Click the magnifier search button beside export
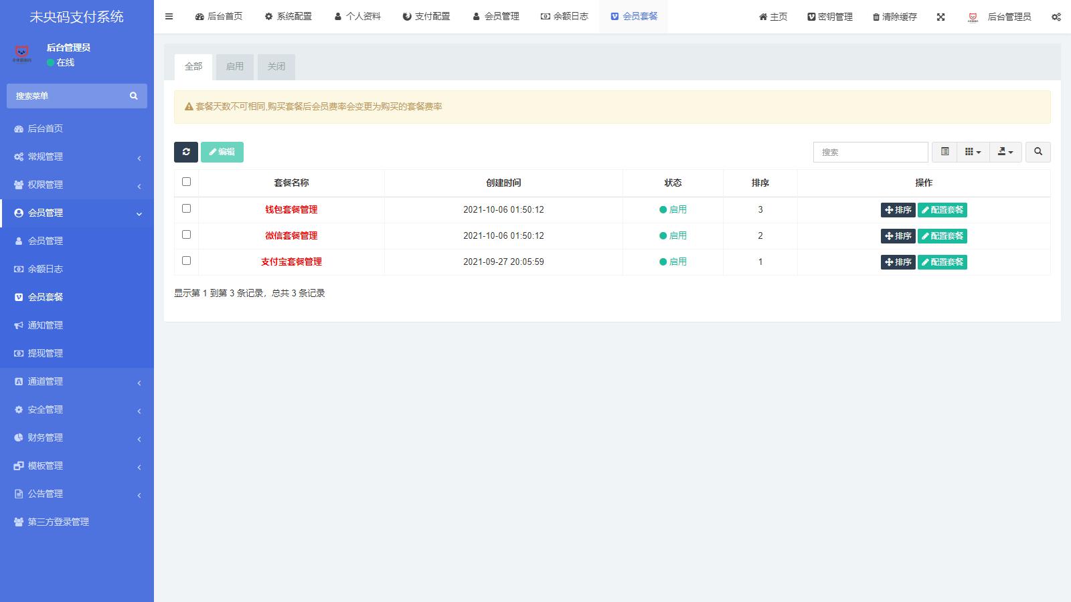This screenshot has width=1071, height=602. [1038, 152]
